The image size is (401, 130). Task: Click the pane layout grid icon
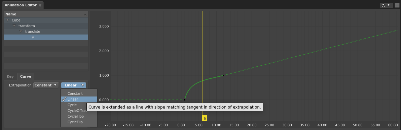click(397, 5)
